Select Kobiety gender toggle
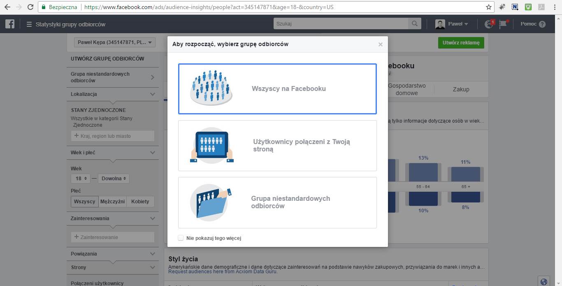 140,202
